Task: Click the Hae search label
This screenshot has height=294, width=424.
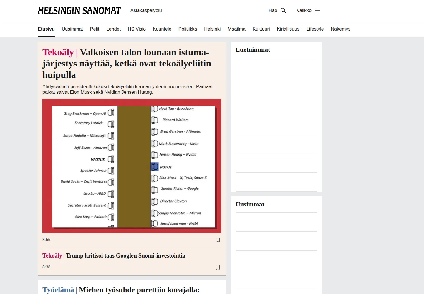Action: click(273, 11)
